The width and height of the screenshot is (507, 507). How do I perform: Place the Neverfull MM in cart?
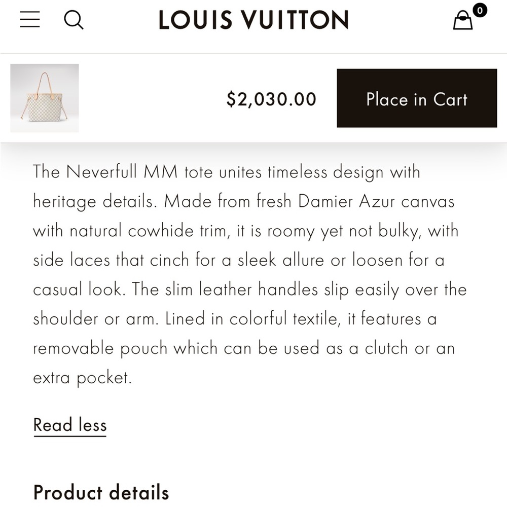pos(417,99)
